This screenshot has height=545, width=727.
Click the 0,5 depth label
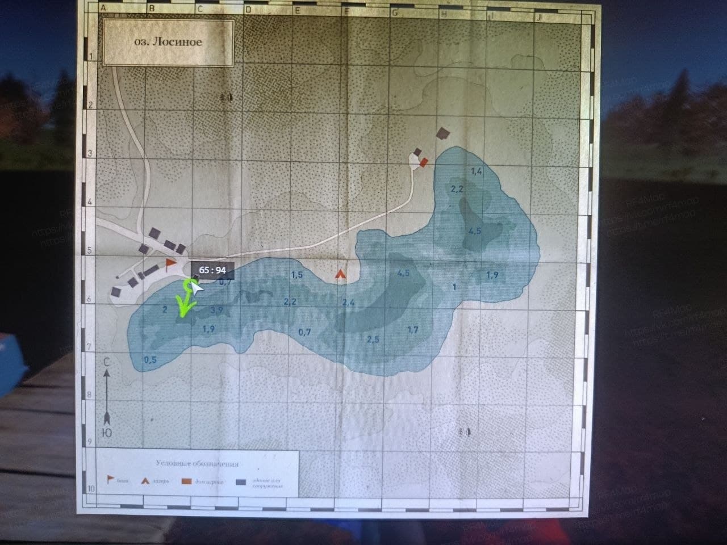(151, 360)
